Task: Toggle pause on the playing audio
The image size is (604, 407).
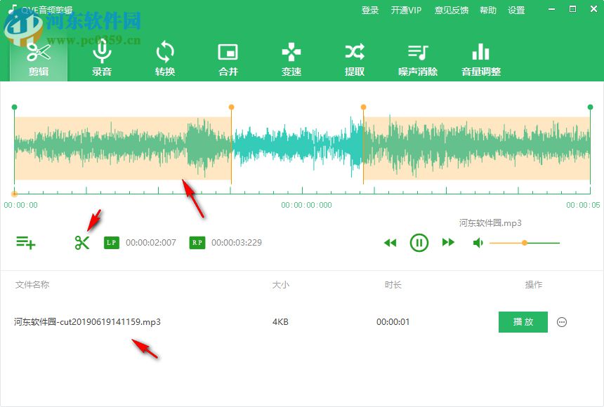Action: (x=419, y=242)
